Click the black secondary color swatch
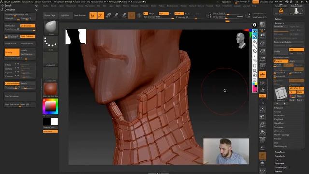Viewport: 309px width, 174px height. [x=47, y=122]
